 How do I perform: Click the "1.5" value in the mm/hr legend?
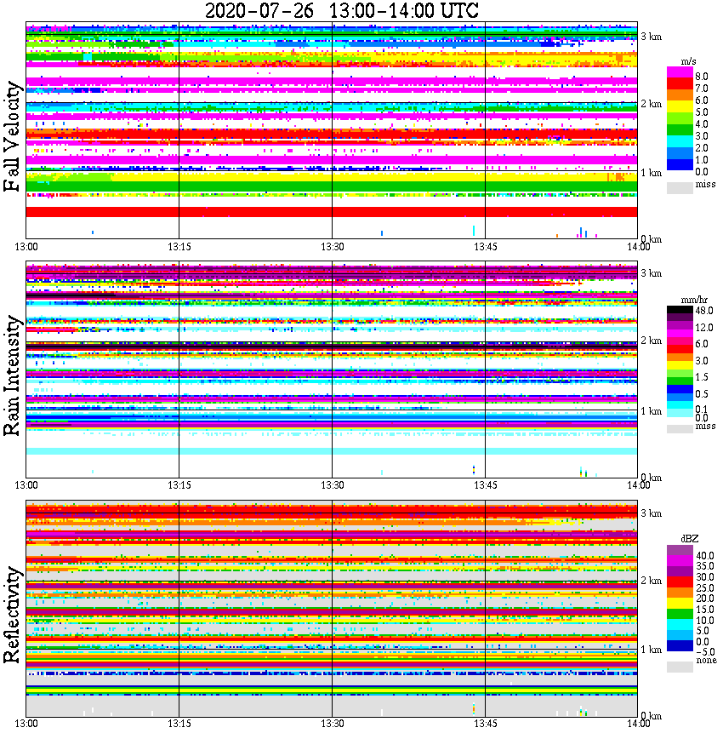702,377
